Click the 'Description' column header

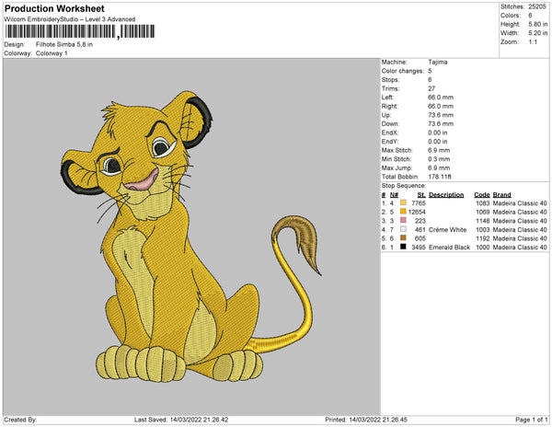click(446, 195)
